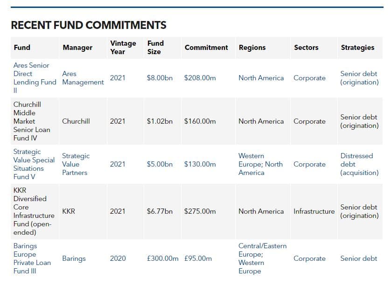Click the $5.00bn fund size value
The image size is (391, 286).
(x=160, y=164)
